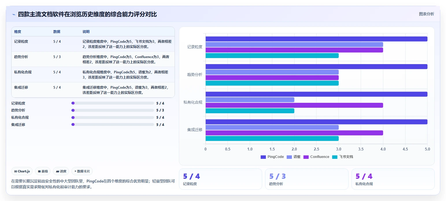Click Confluence bar in chart's 记录粒度 group
The height and width of the screenshot is (201, 446).
(x=294, y=50)
